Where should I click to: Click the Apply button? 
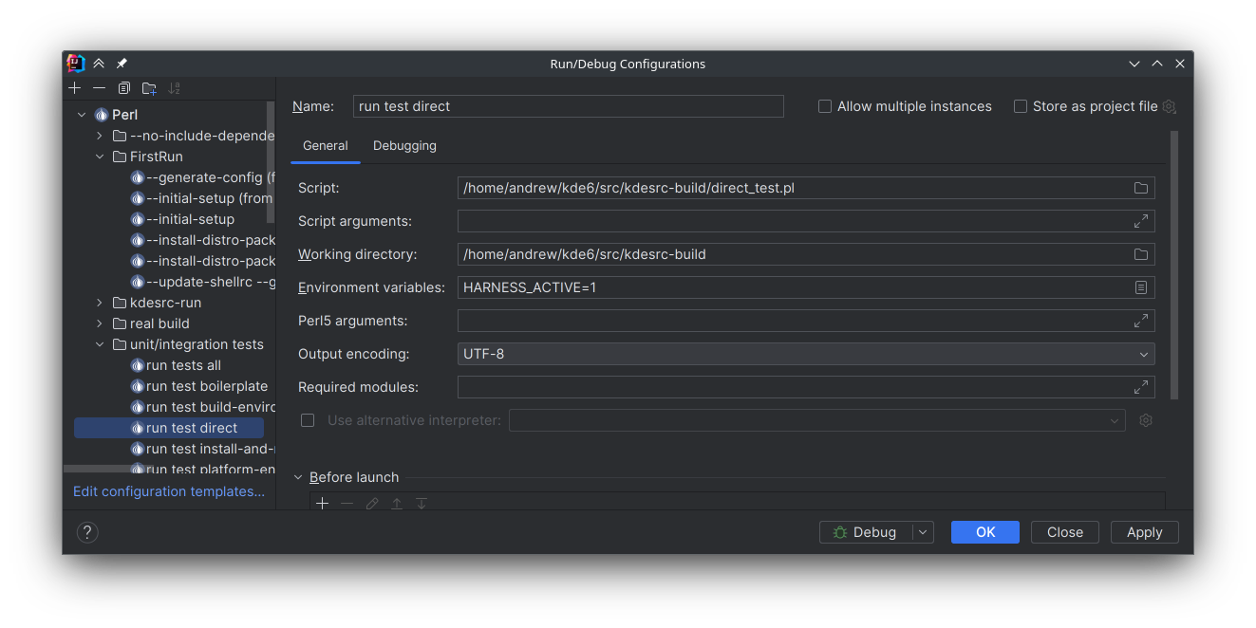[x=1144, y=532]
